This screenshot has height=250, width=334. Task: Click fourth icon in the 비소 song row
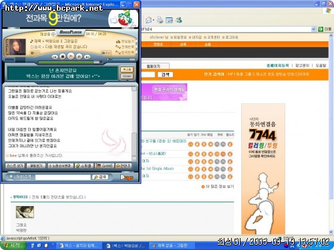(x=210, y=154)
